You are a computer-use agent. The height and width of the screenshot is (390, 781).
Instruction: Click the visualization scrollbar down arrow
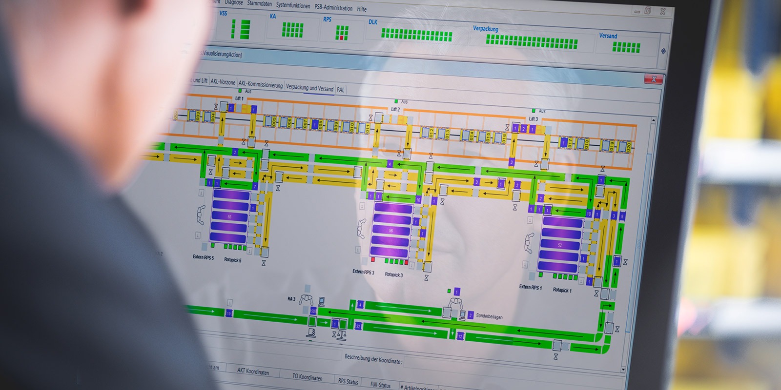click(x=623, y=370)
